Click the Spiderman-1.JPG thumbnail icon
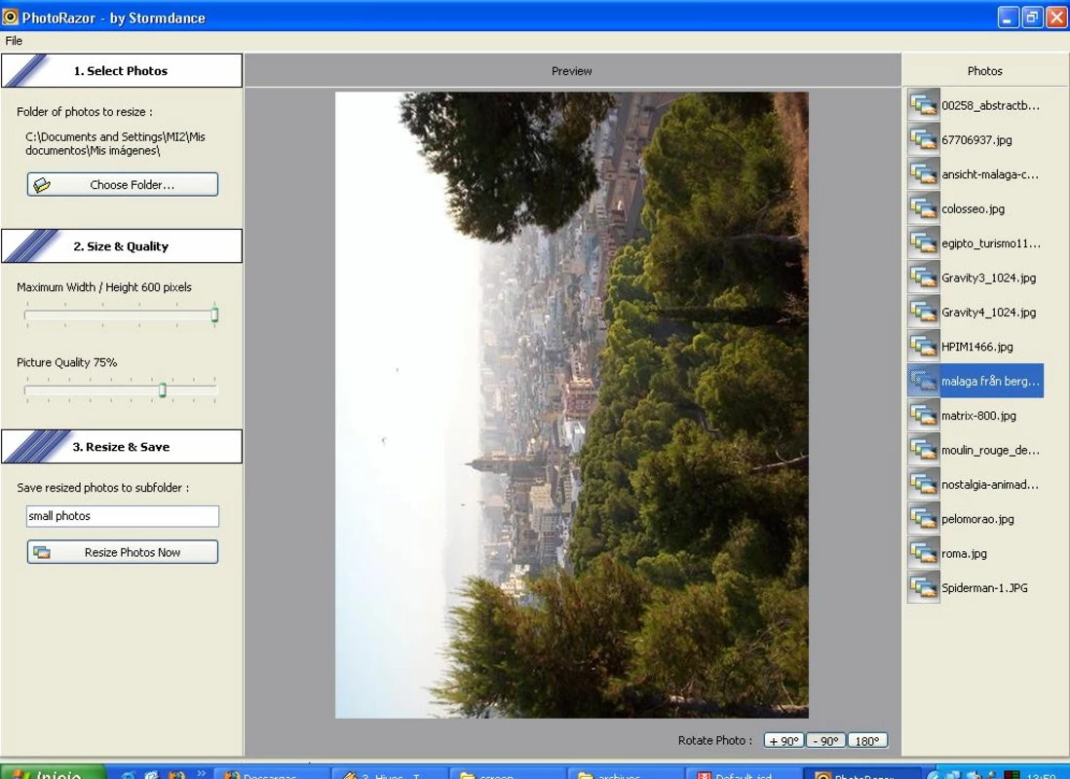The image size is (1070, 779). pos(923,587)
